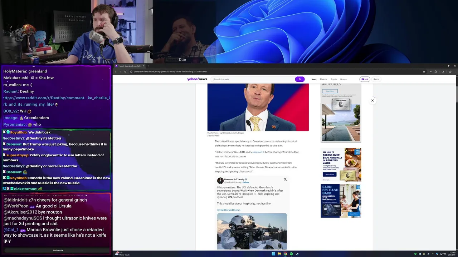The height and width of the screenshot is (257, 458).
Task: Open a new browser tab
Action: pos(148,66)
